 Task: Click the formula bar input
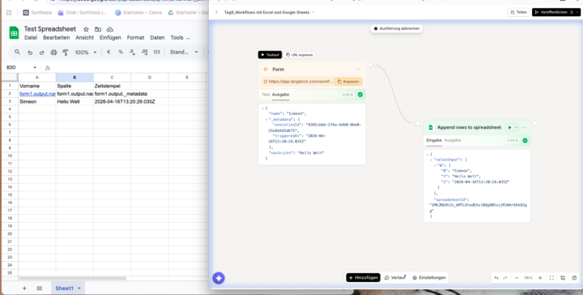130,68
